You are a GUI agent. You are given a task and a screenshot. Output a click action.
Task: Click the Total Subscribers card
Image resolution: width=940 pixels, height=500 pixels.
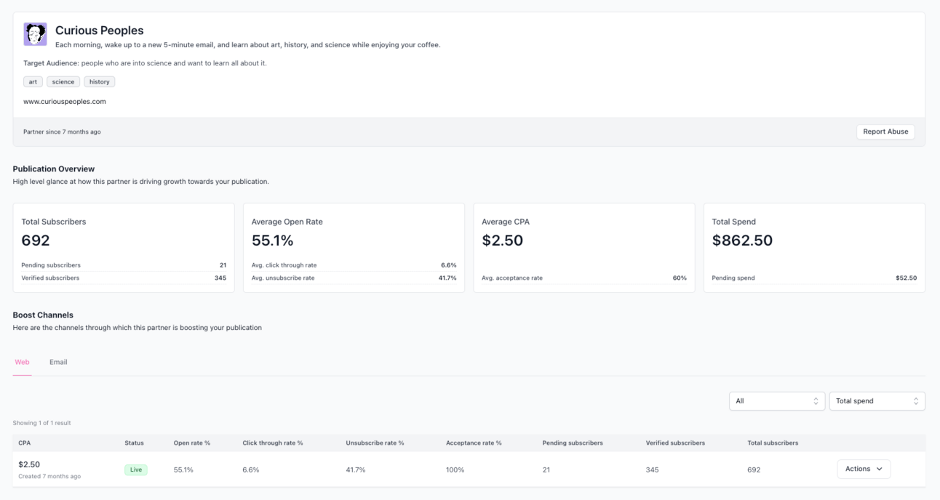pos(124,248)
